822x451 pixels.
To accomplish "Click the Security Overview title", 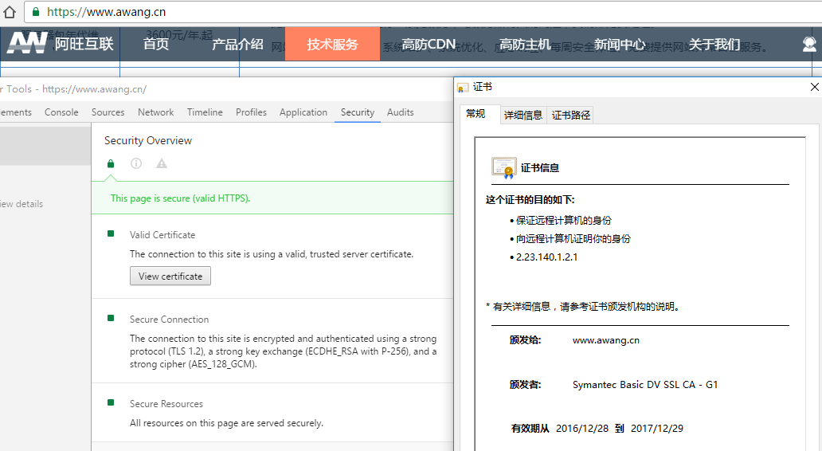I will pyautogui.click(x=148, y=140).
